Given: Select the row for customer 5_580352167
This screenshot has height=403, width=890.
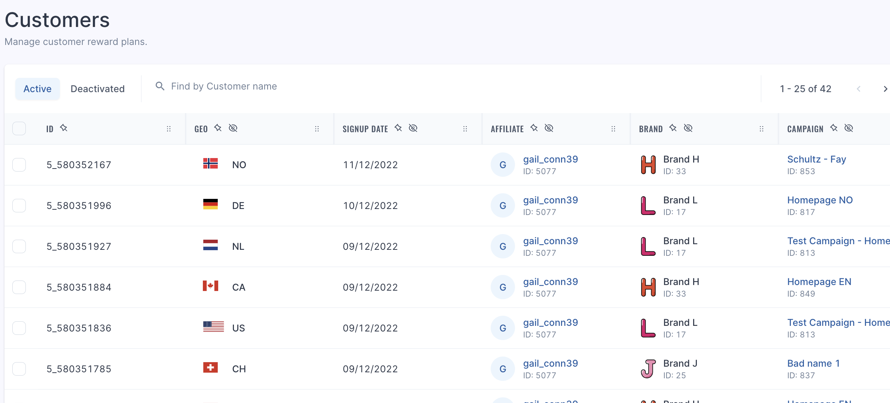Looking at the screenshot, I should pyautogui.click(x=19, y=165).
